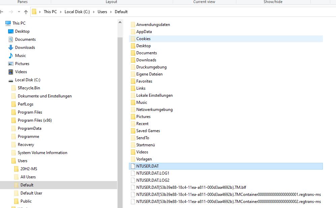Select the Eigene Dateien folder name
336x208 pixels.
pos(149,74)
